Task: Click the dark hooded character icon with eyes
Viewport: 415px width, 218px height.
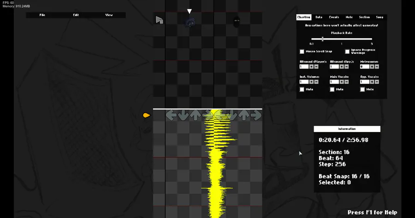Action: (237, 22)
